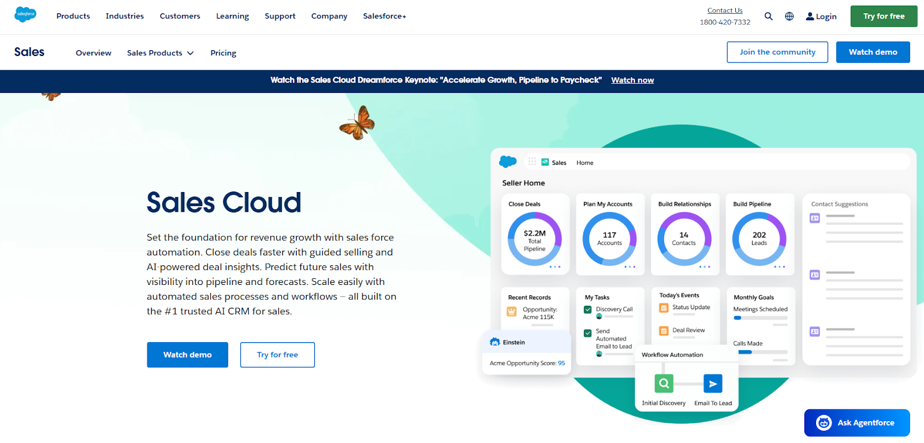Click the Einstein mascot icon
Viewport: 924px width, 443px height.
(495, 341)
